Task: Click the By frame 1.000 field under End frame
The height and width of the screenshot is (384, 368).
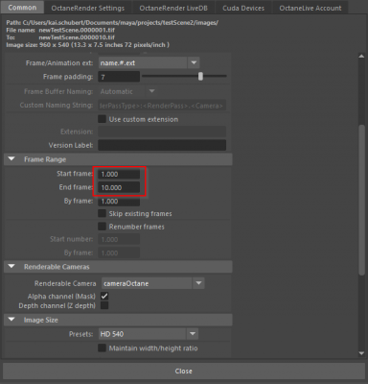Action: (x=119, y=202)
